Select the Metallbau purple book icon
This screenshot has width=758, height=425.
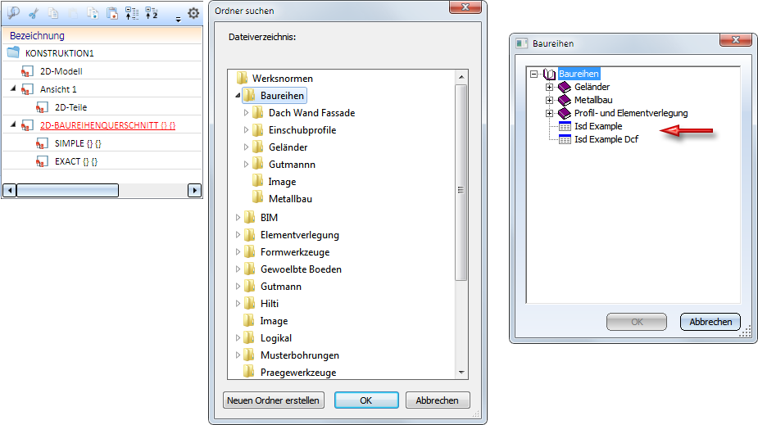564,100
